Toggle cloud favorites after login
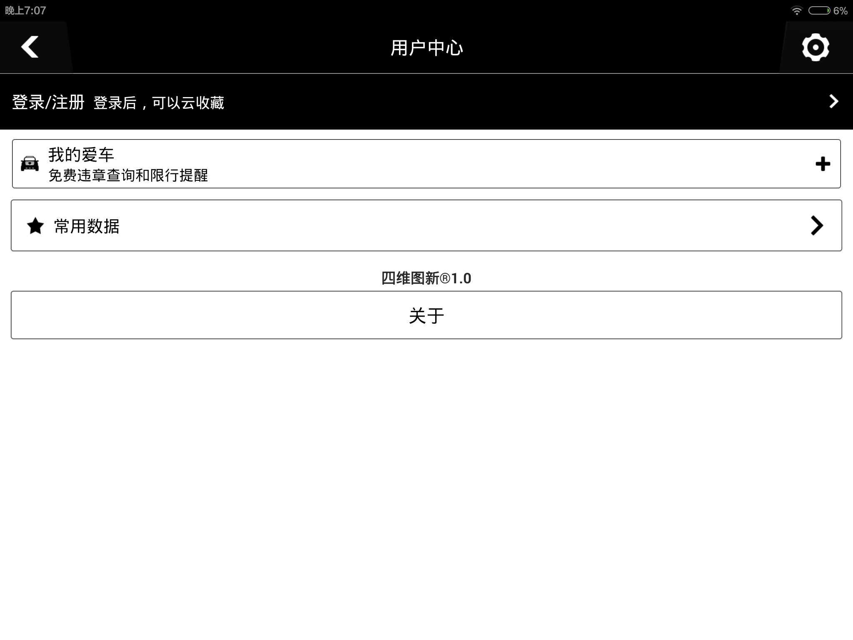Screen dimensions: 853x640 426,102
